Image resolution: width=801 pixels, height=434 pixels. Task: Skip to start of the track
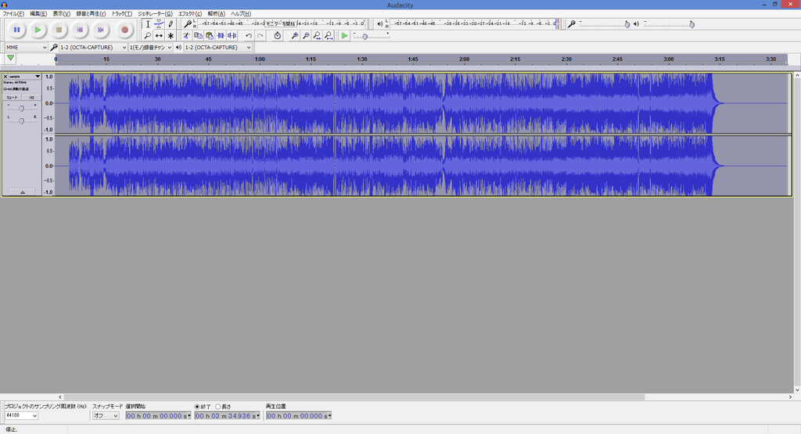tap(80, 30)
